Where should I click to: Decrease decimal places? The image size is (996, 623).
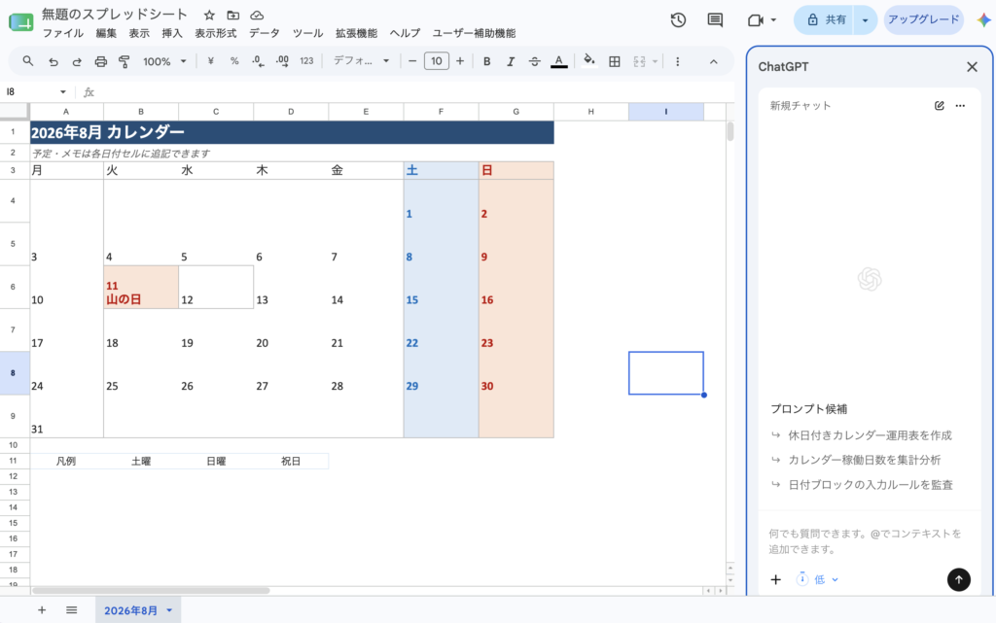(x=258, y=61)
